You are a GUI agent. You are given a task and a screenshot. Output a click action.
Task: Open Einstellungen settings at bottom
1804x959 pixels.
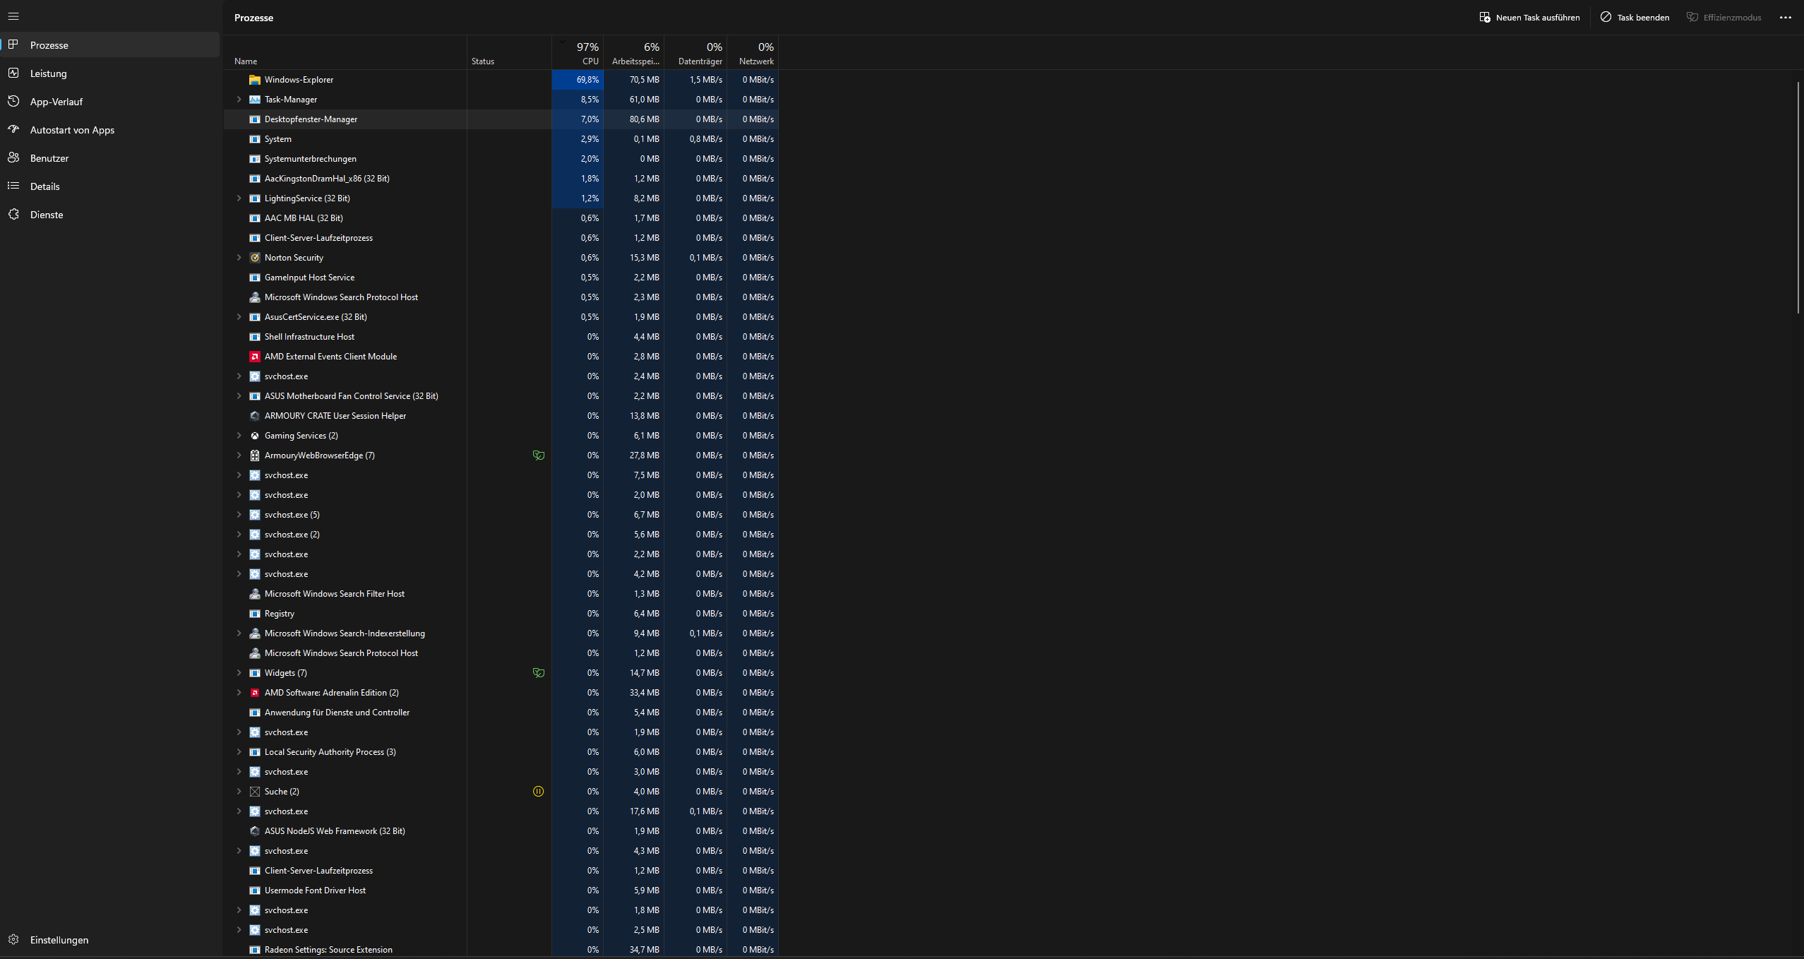tap(59, 940)
